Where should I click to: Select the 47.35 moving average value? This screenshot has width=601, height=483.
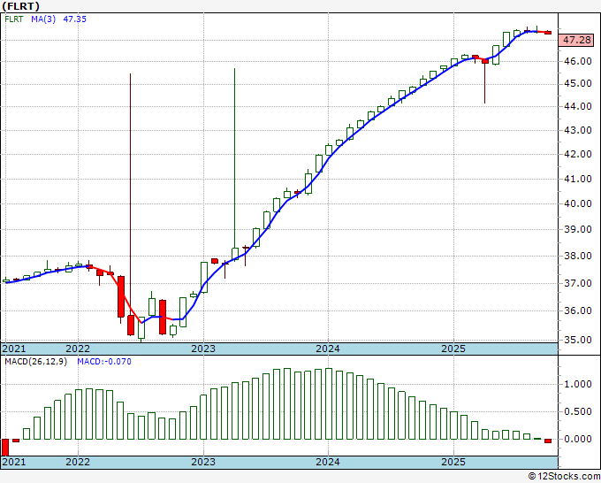pyautogui.click(x=75, y=19)
